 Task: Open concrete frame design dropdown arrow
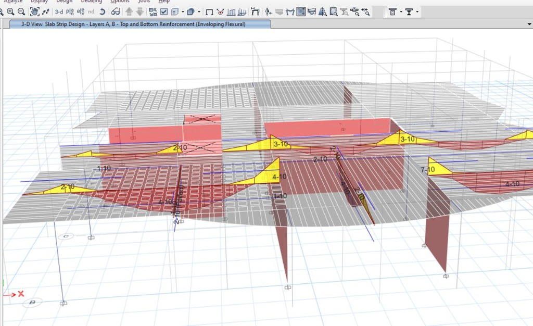[x=401, y=12]
